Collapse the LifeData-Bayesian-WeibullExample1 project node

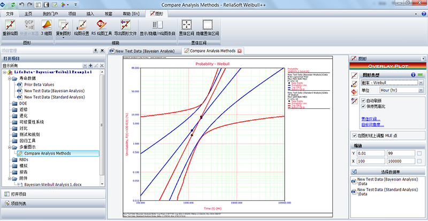[x=4, y=72]
